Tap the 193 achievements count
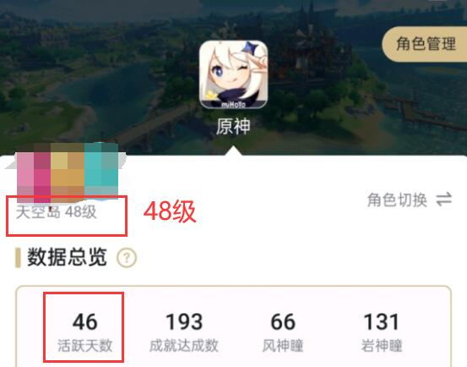Screen dimensions: 467x367 pos(184,322)
